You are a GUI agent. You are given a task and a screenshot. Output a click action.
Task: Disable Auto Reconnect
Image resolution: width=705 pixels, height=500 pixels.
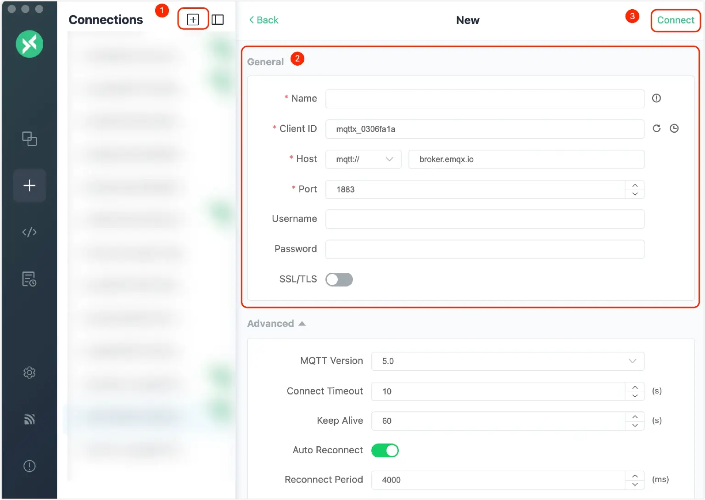385,450
